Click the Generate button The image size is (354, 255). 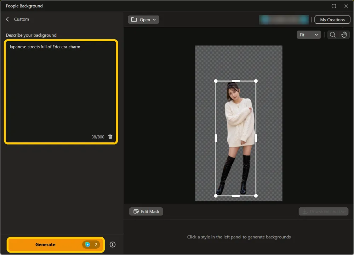pos(56,244)
